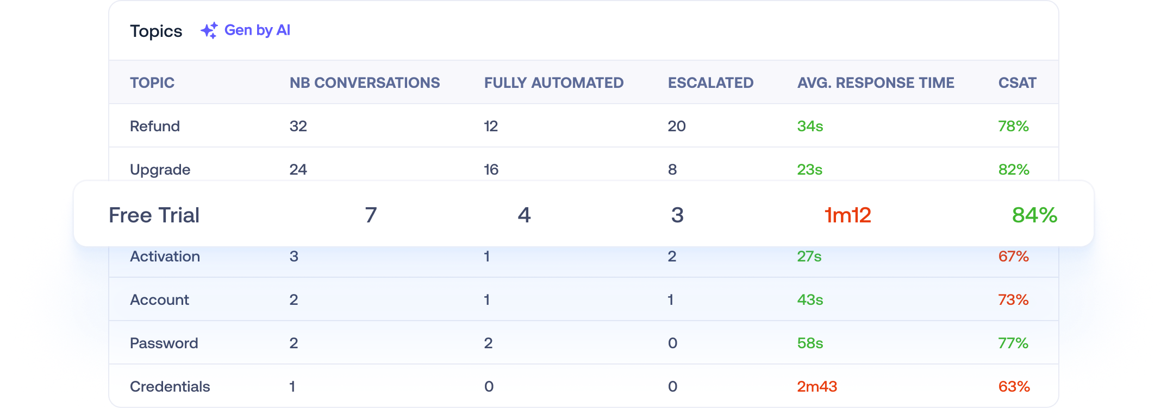The image size is (1167, 409).
Task: Open the Refund topic row
Action: (x=155, y=126)
